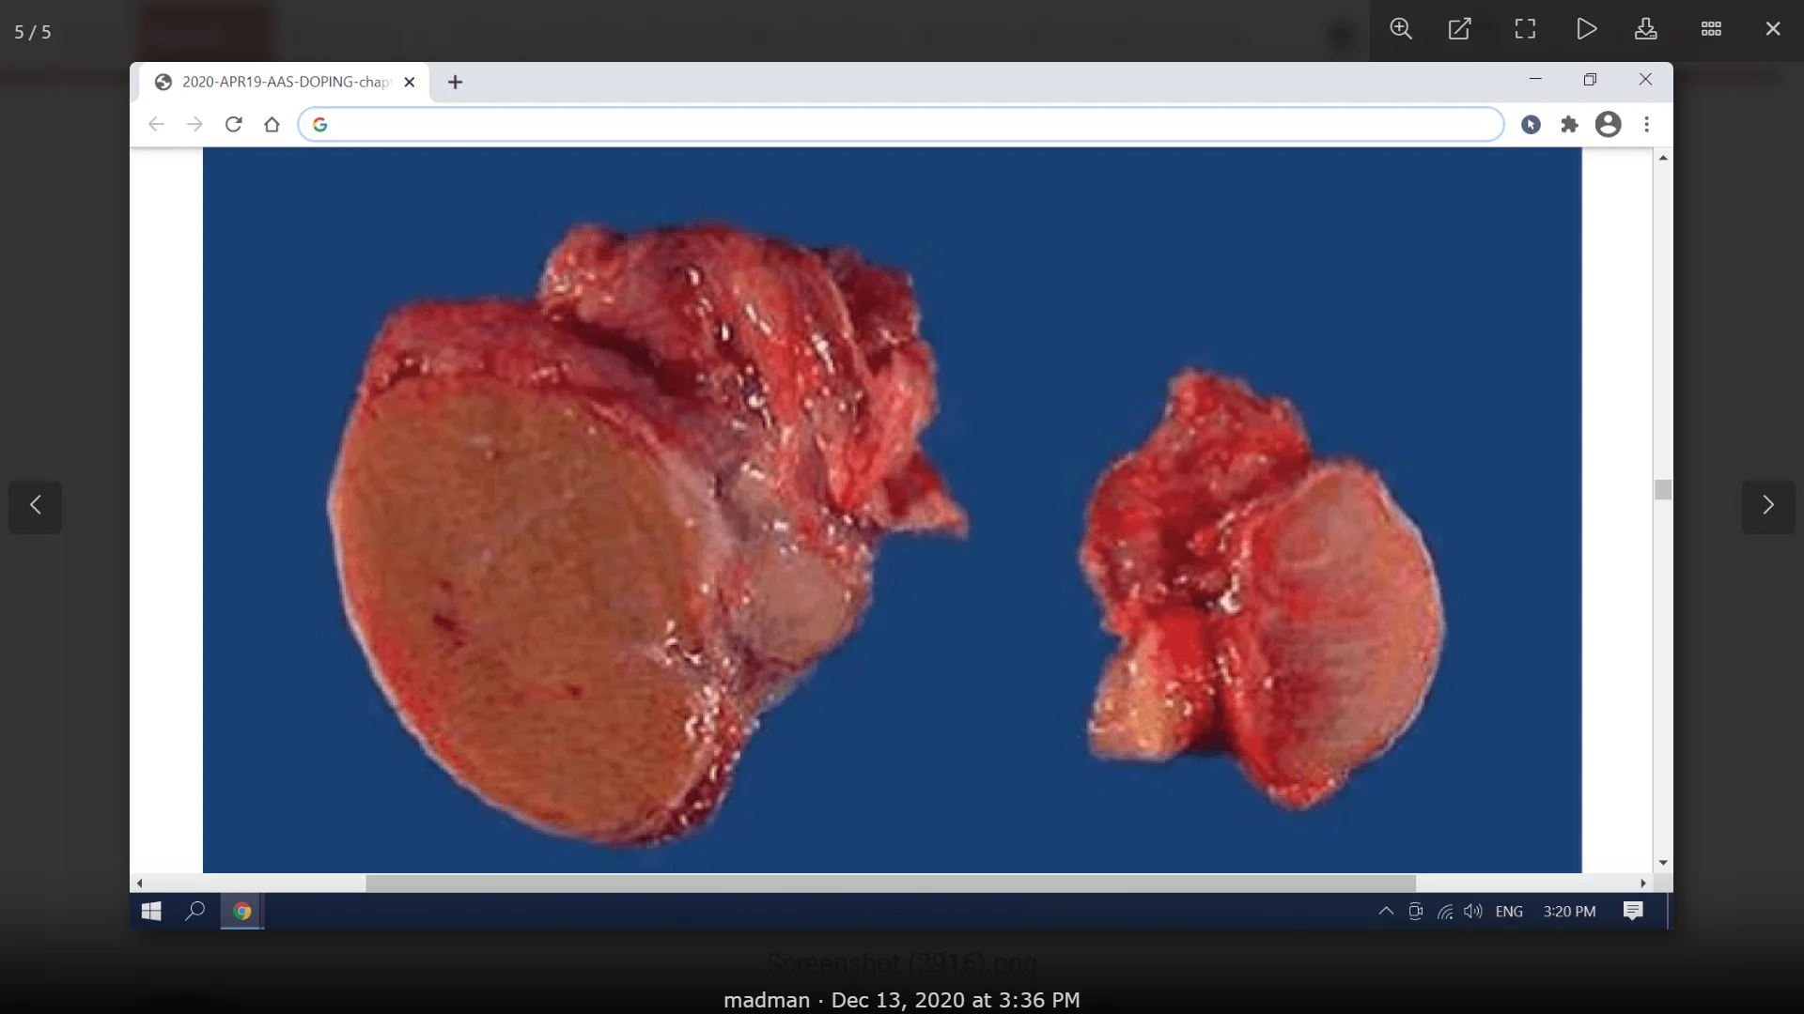1804x1014 pixels.
Task: Close the browser window
Action: click(1645, 79)
